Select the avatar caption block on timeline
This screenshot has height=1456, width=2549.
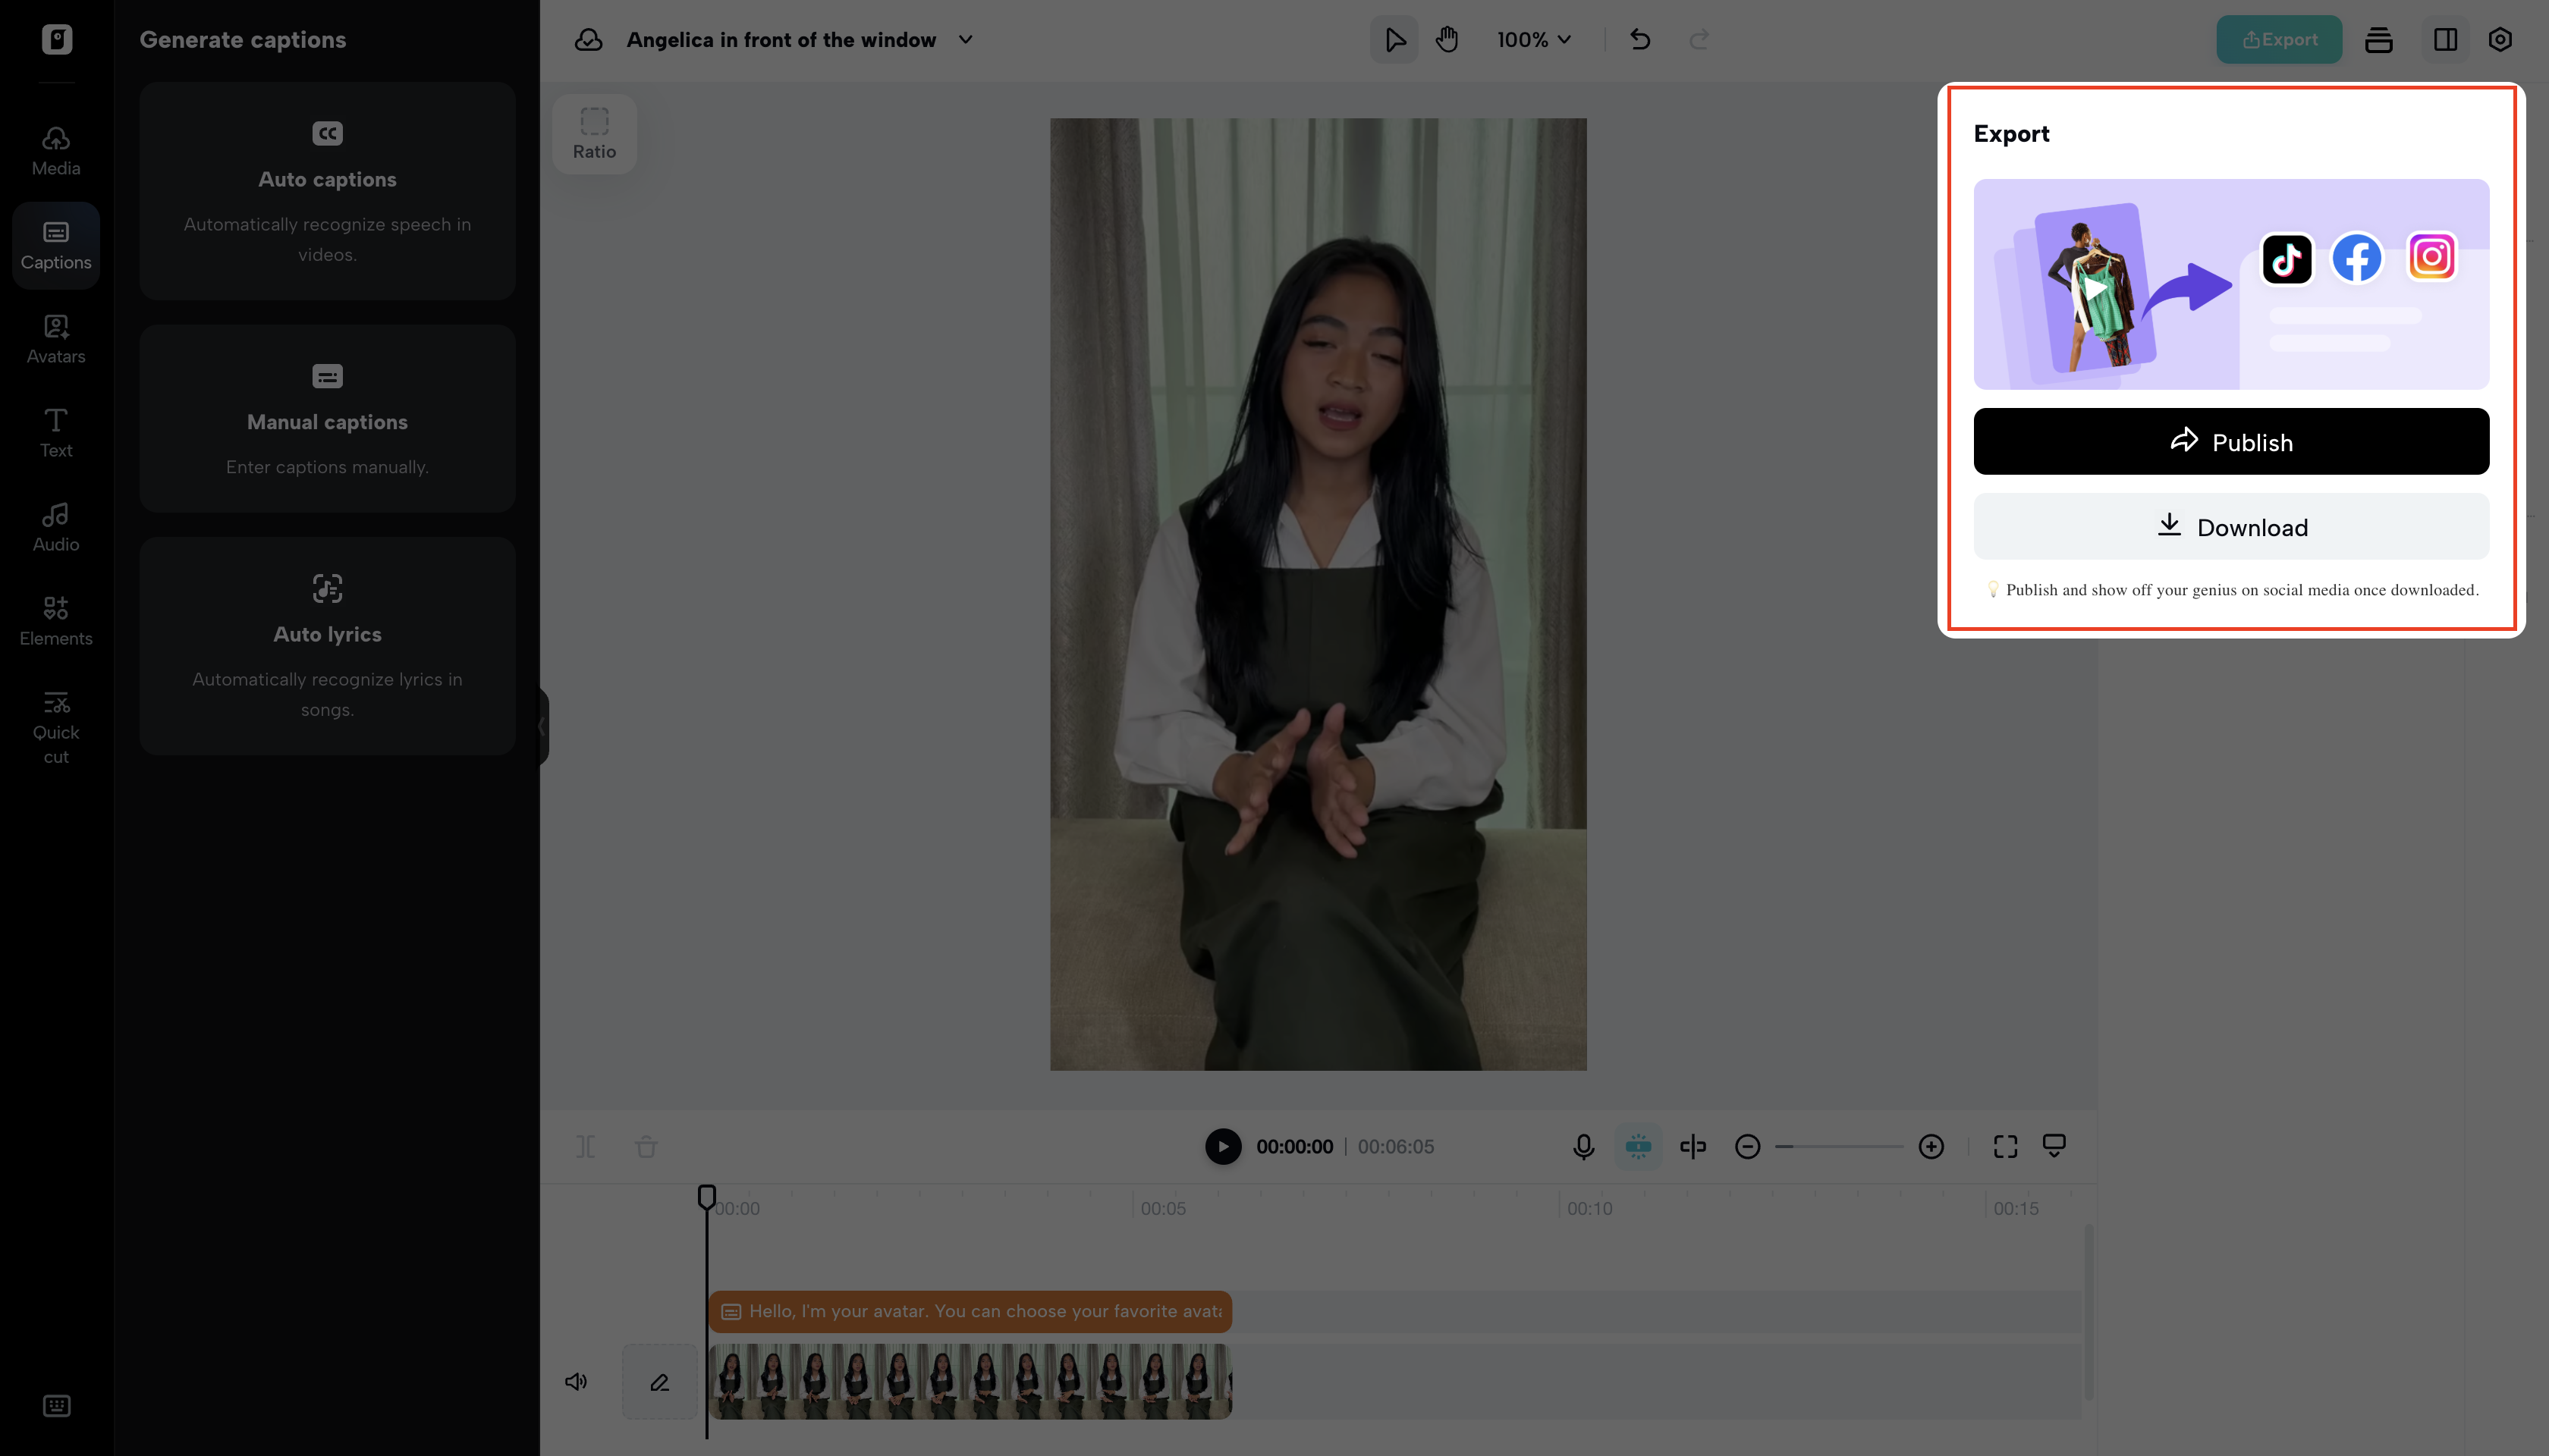(x=968, y=1311)
